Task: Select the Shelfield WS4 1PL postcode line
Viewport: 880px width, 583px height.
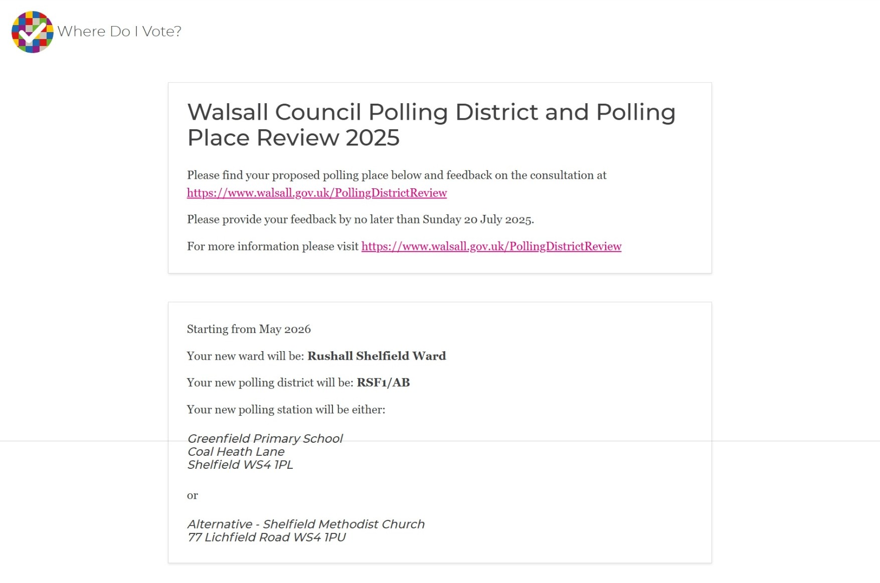Action: coord(240,465)
